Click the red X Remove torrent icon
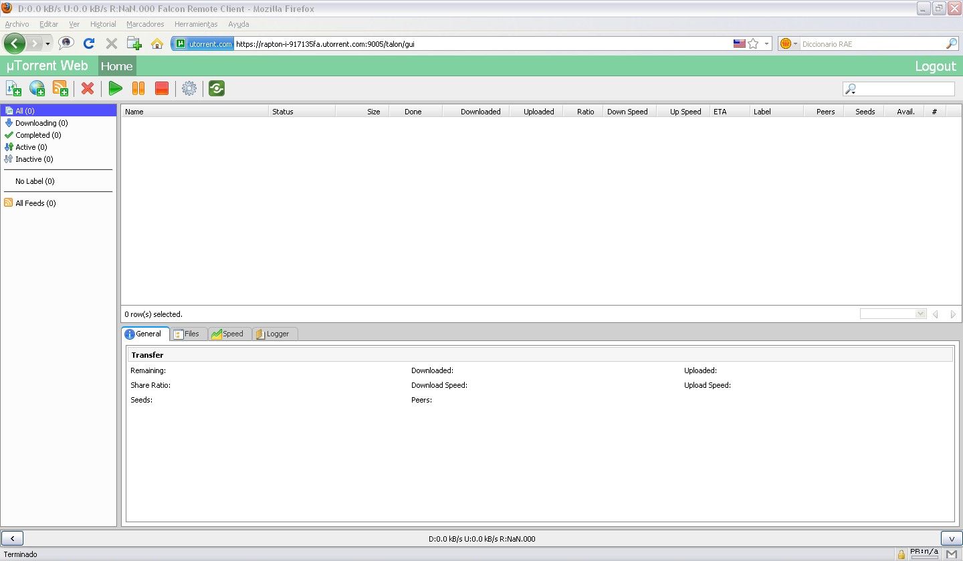Image resolution: width=963 pixels, height=561 pixels. pyautogui.click(x=88, y=88)
